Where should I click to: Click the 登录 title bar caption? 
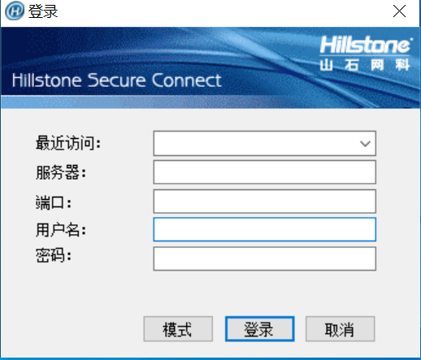coord(43,11)
